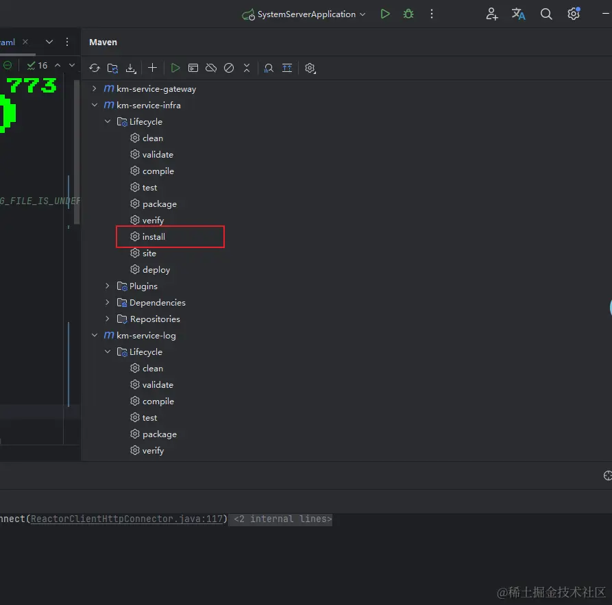Go to next highlighted problem arrow
This screenshot has height=605, width=612.
(72, 65)
